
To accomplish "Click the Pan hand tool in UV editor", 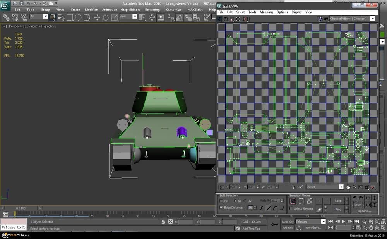I will [348, 187].
